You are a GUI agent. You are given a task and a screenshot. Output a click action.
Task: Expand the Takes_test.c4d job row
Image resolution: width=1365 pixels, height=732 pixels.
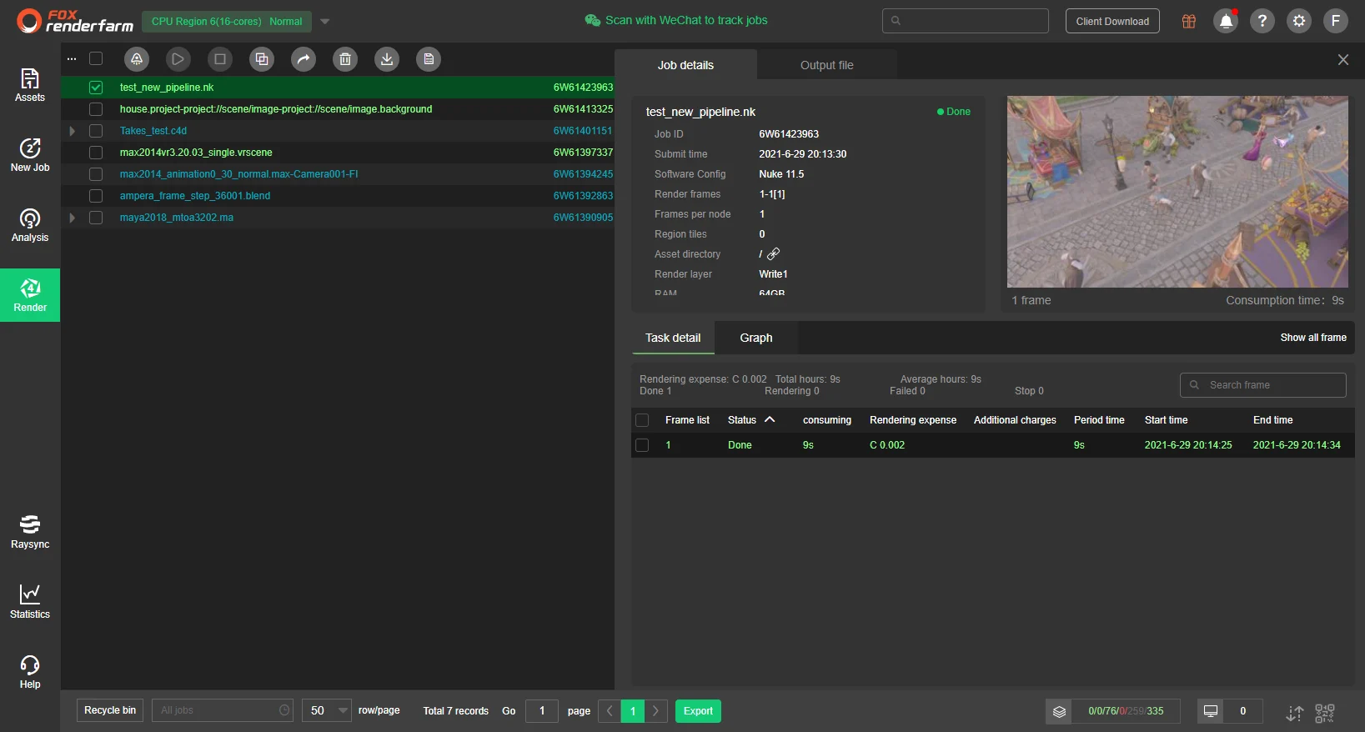(x=72, y=131)
